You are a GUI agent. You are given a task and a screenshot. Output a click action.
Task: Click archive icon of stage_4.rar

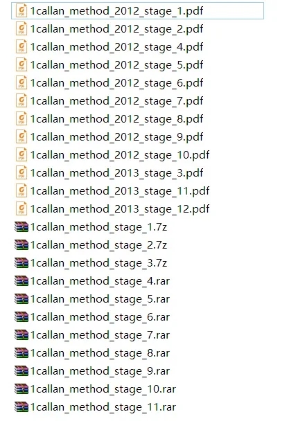coord(21,281)
